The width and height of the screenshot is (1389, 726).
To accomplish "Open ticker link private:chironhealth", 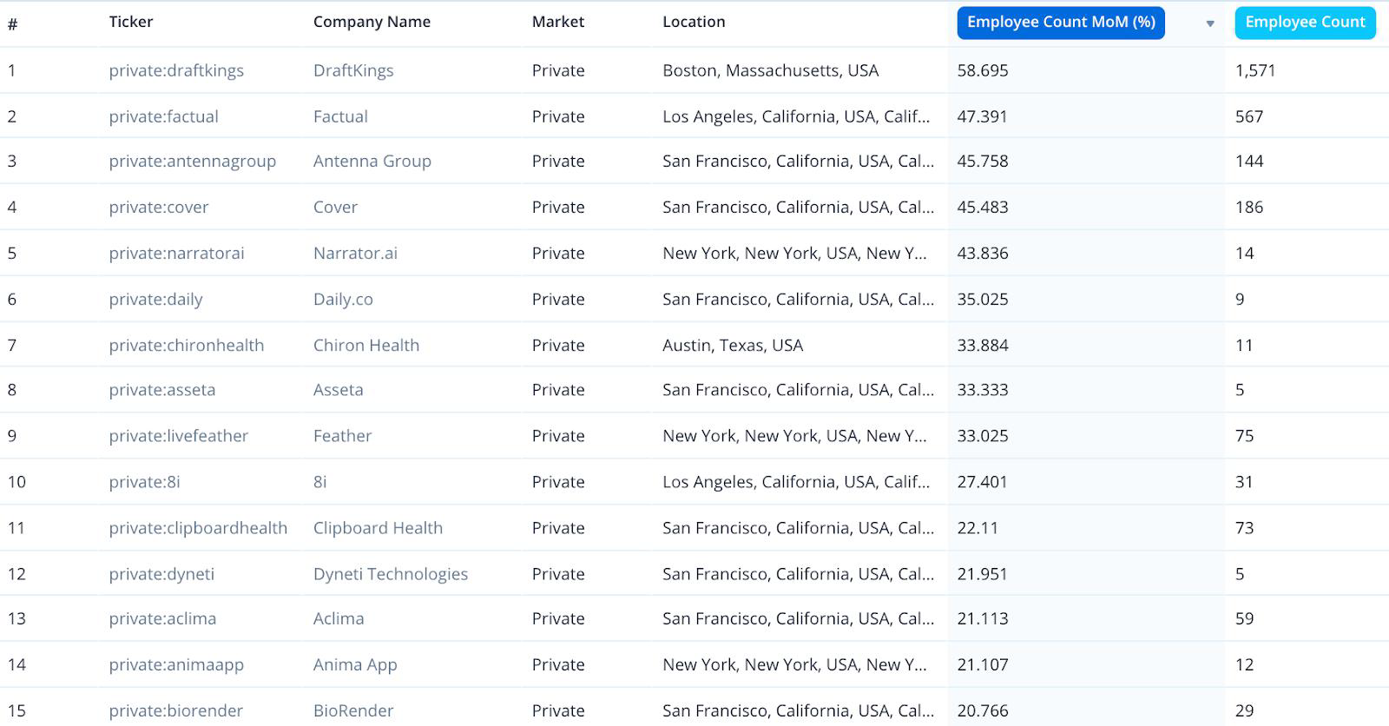I will (x=186, y=345).
